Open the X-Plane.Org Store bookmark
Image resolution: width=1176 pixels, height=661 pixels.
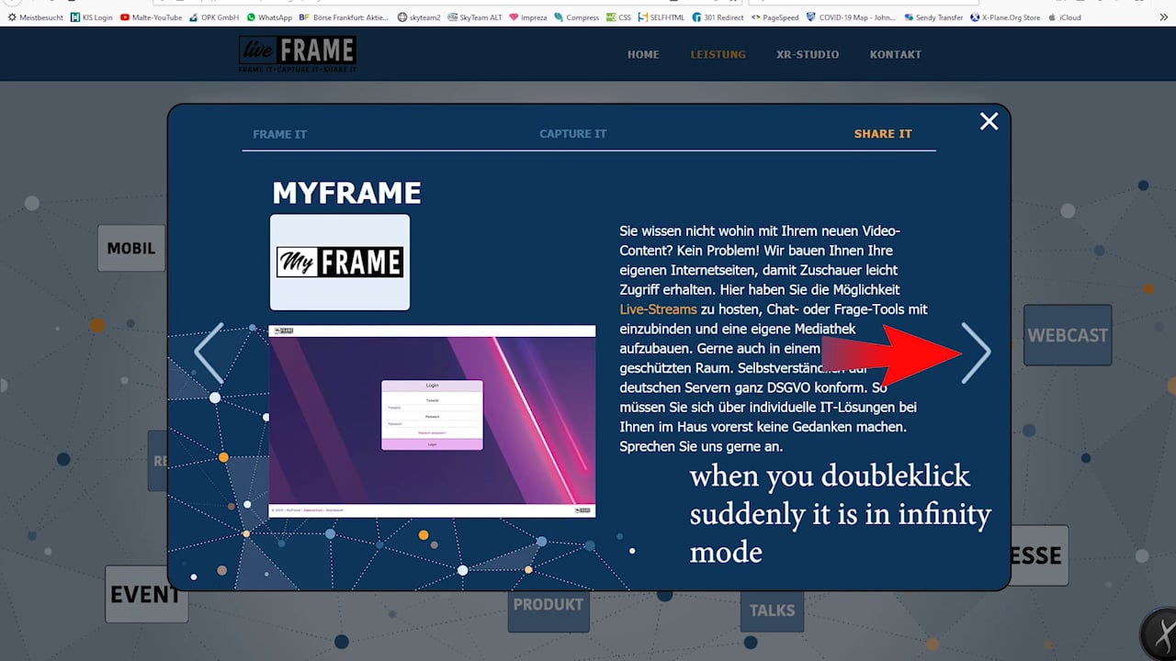1006,17
